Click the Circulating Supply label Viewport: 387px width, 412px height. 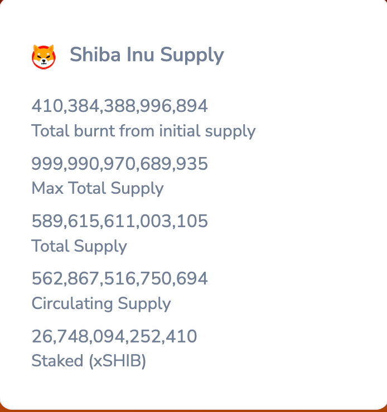click(x=101, y=304)
